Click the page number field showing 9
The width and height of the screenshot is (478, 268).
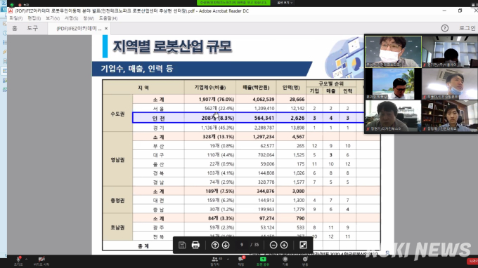(242, 245)
